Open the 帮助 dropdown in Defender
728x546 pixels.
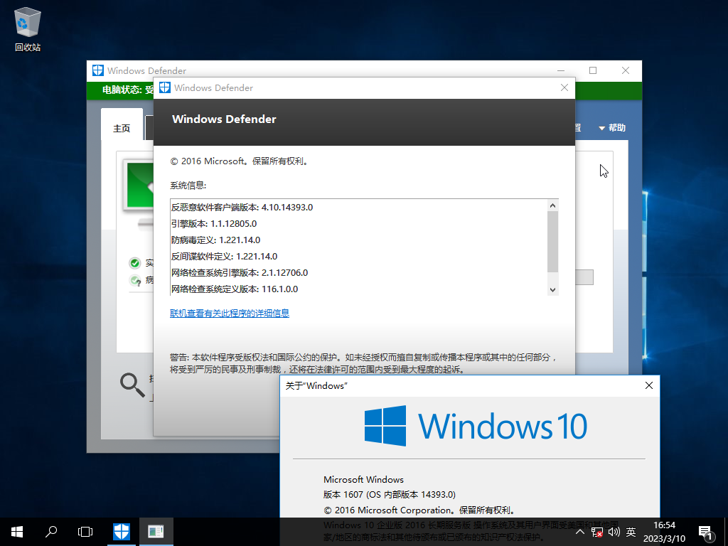(x=612, y=128)
